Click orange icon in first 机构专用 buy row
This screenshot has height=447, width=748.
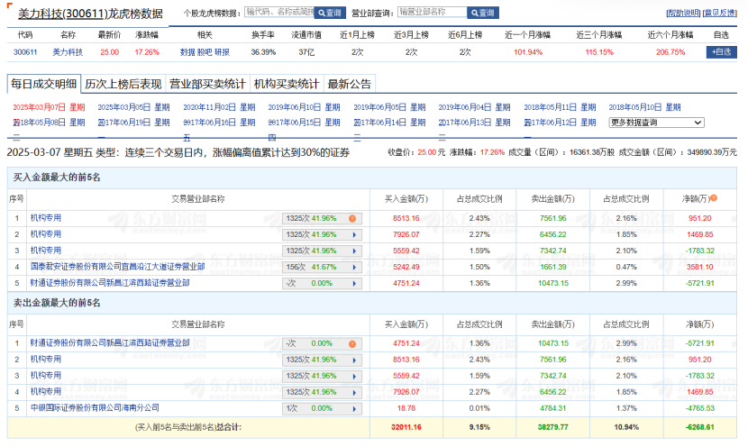coord(352,218)
